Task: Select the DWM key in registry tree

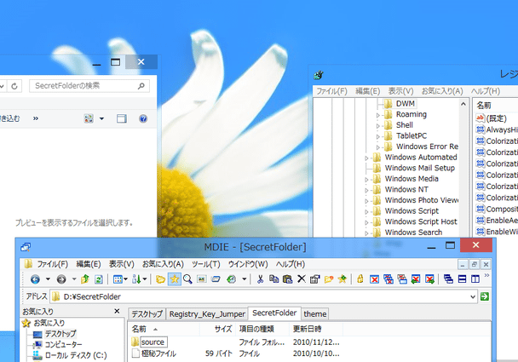Action: point(406,104)
